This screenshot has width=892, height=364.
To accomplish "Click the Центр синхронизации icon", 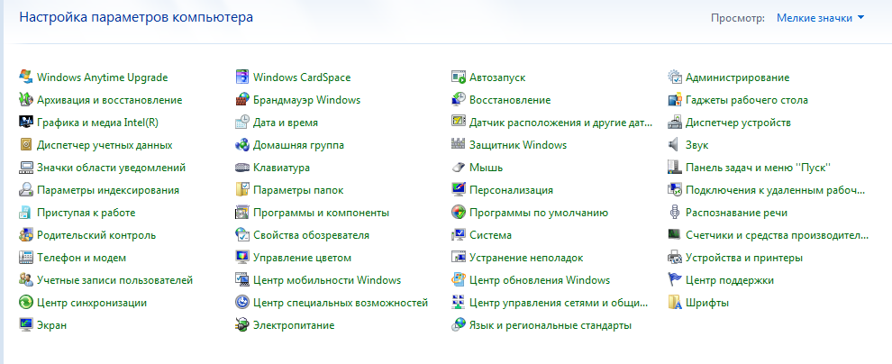I will click(25, 303).
